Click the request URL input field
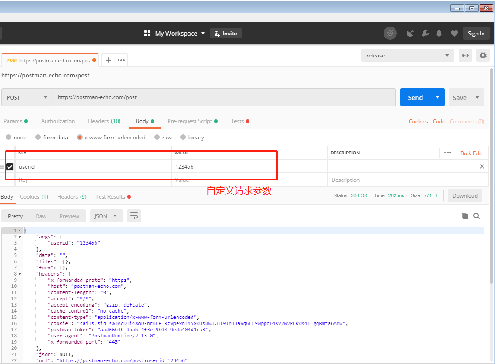The height and width of the screenshot is (364, 495). [224, 98]
